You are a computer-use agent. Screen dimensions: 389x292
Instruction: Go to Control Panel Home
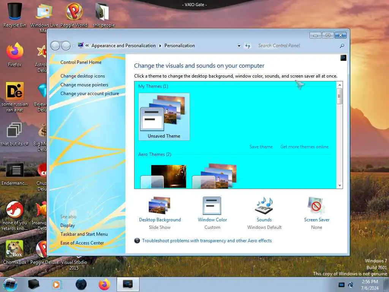81,62
